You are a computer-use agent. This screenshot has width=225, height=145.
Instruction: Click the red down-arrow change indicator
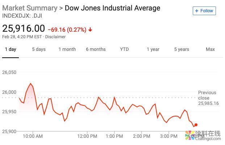90,30
